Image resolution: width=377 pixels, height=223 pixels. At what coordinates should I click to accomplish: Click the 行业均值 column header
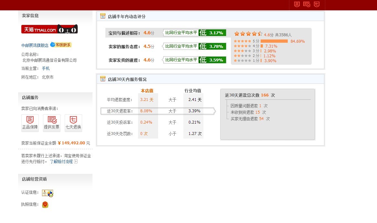(193, 91)
